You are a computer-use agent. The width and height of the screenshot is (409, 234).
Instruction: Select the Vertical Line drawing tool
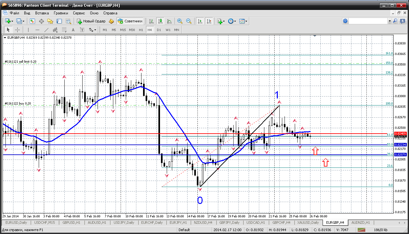click(x=28, y=30)
